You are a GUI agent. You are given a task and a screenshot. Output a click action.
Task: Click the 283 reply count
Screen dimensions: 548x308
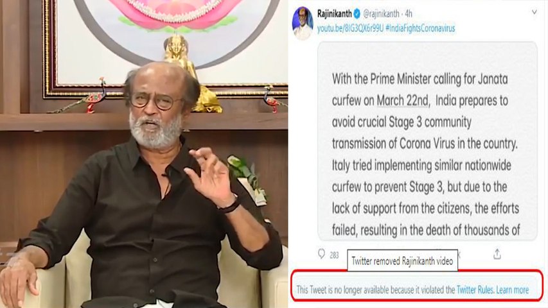pos(334,255)
